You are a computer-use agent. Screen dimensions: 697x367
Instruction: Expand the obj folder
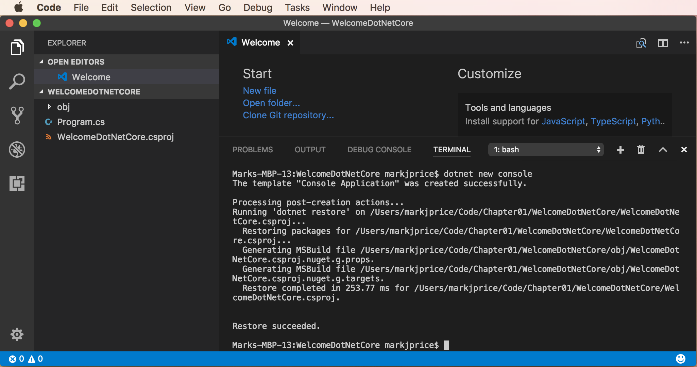click(x=50, y=107)
